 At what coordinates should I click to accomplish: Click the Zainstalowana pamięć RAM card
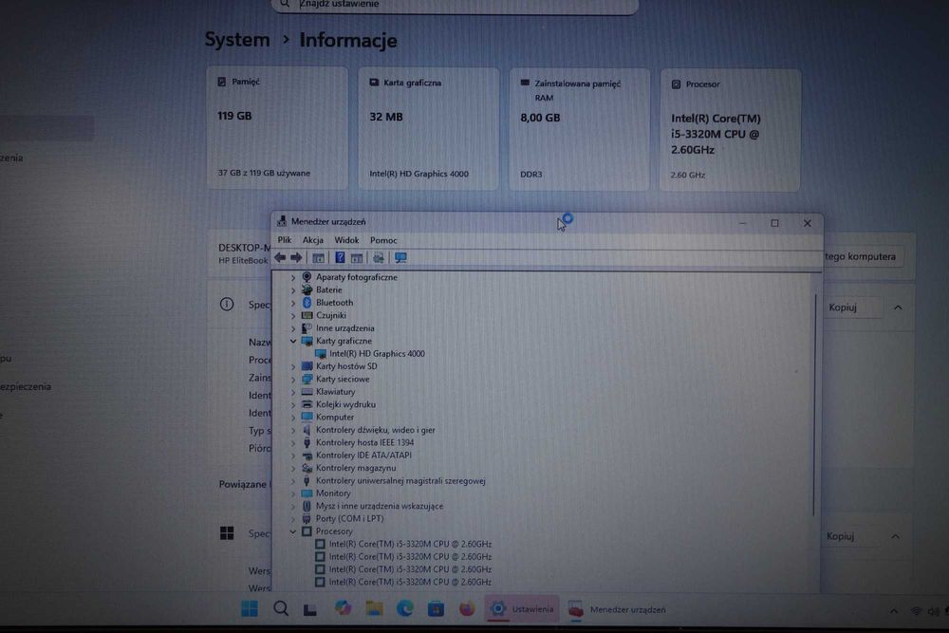(x=579, y=129)
